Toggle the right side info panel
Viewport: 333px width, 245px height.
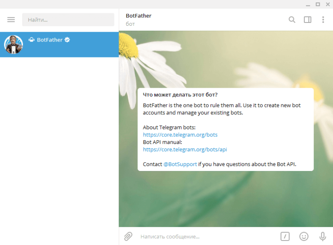coord(308,20)
